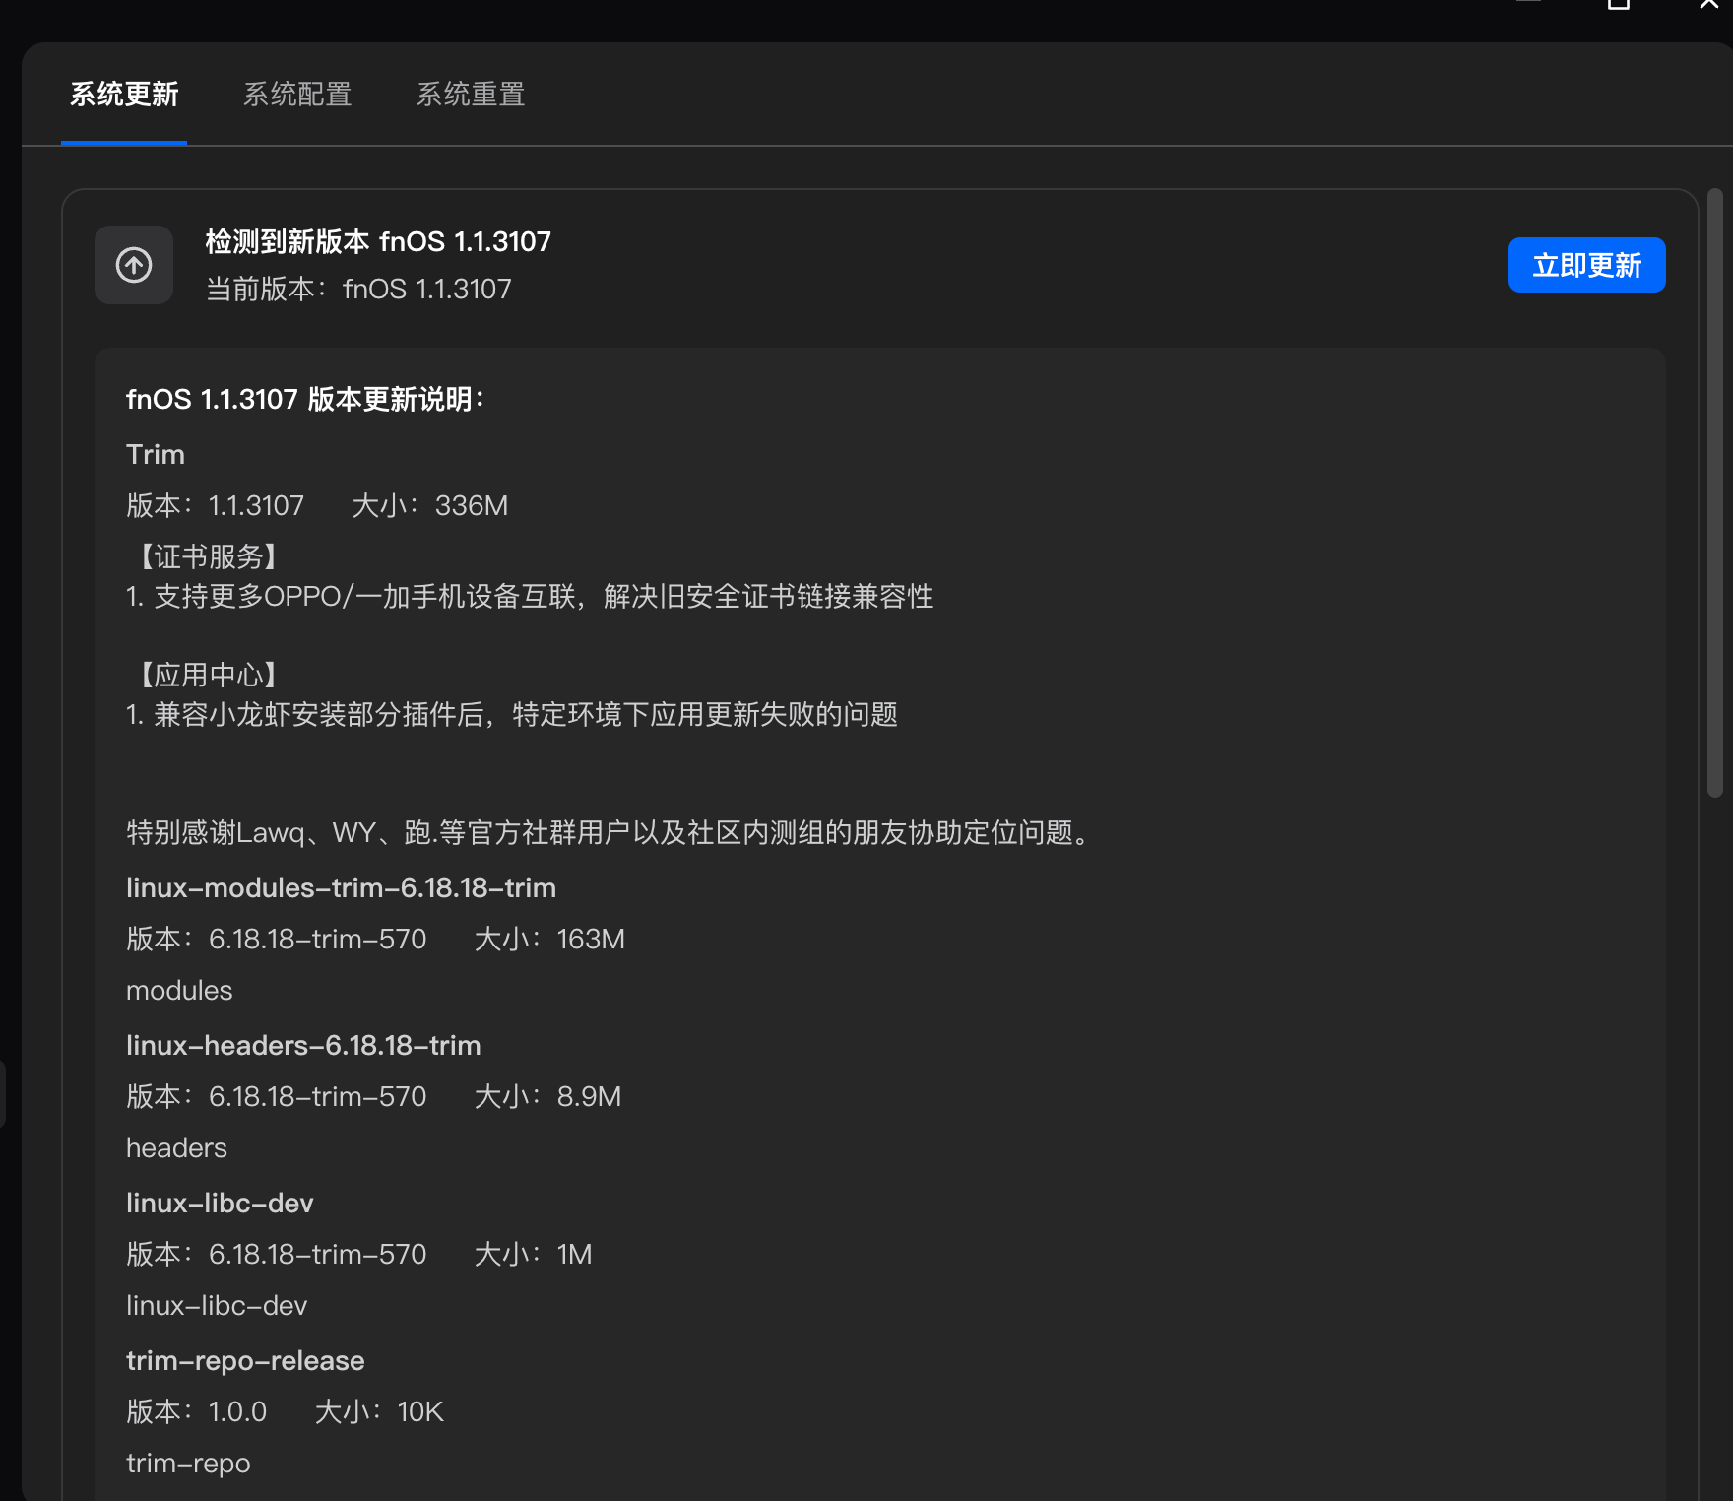Click the trim-repo-release package heading
1733x1501 pixels.
(245, 1360)
